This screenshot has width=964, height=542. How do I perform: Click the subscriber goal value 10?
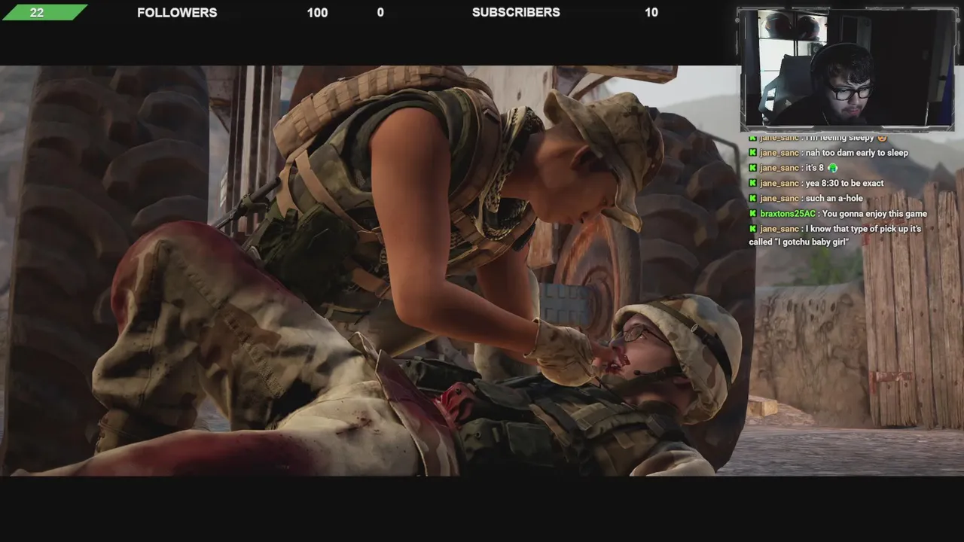[651, 12]
